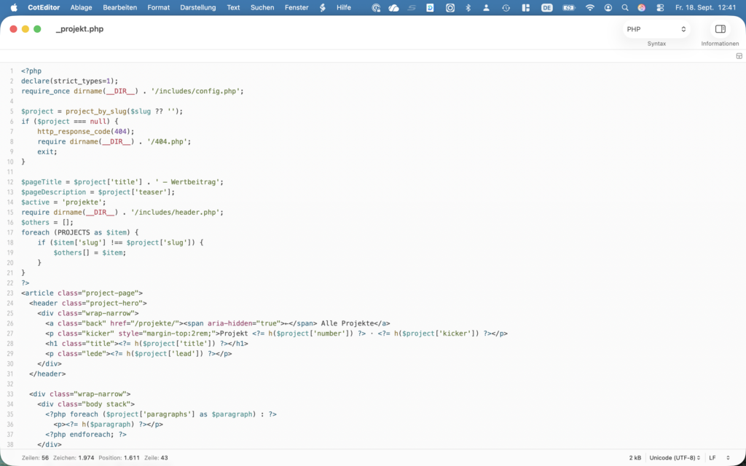The height and width of the screenshot is (466, 746).
Task: Switch keyboard input source DE
Action: [x=546, y=7]
